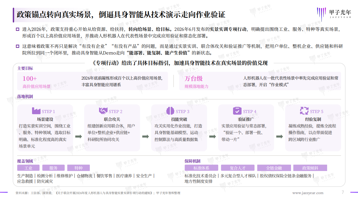Click the text 安全生产
Screen dimensions: 358x201
click(x=144, y=176)
